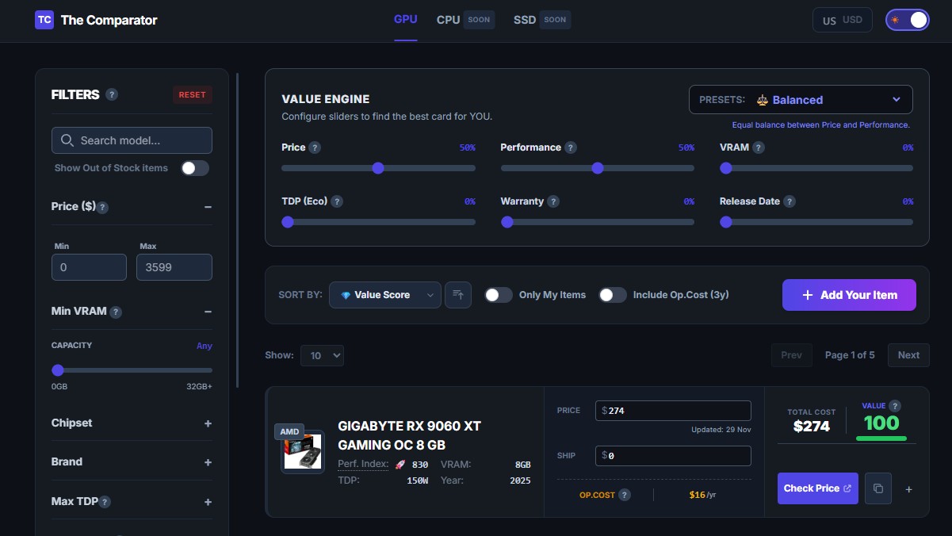Open help for the VRAM slider
The height and width of the screenshot is (536, 952).
coord(759,147)
